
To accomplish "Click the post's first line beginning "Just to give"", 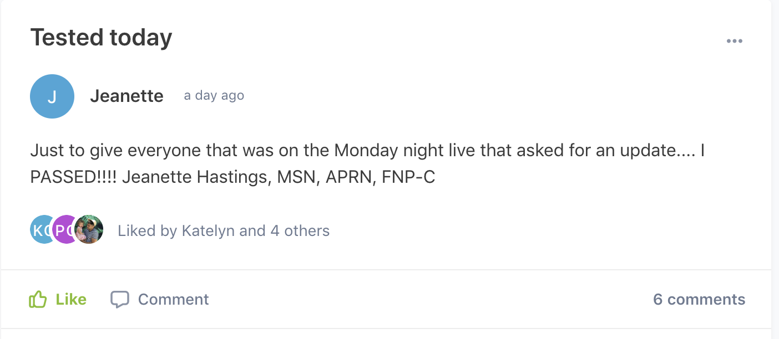I will [x=367, y=151].
